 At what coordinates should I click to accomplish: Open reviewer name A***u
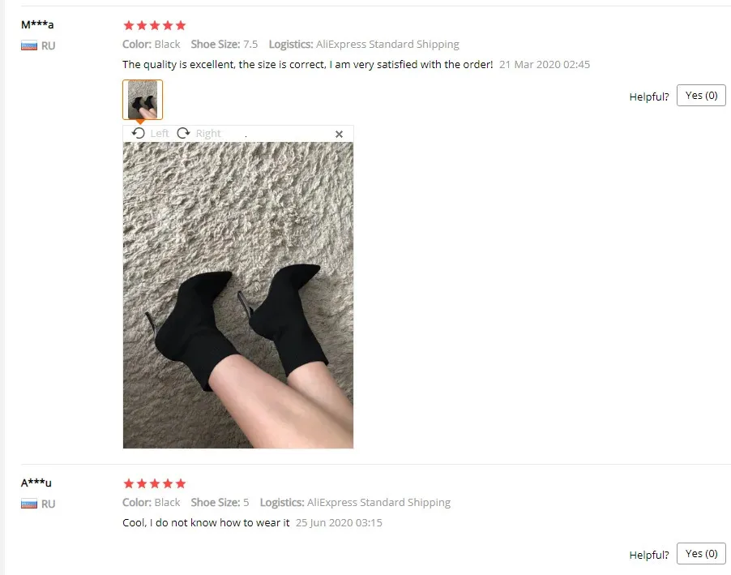(36, 483)
